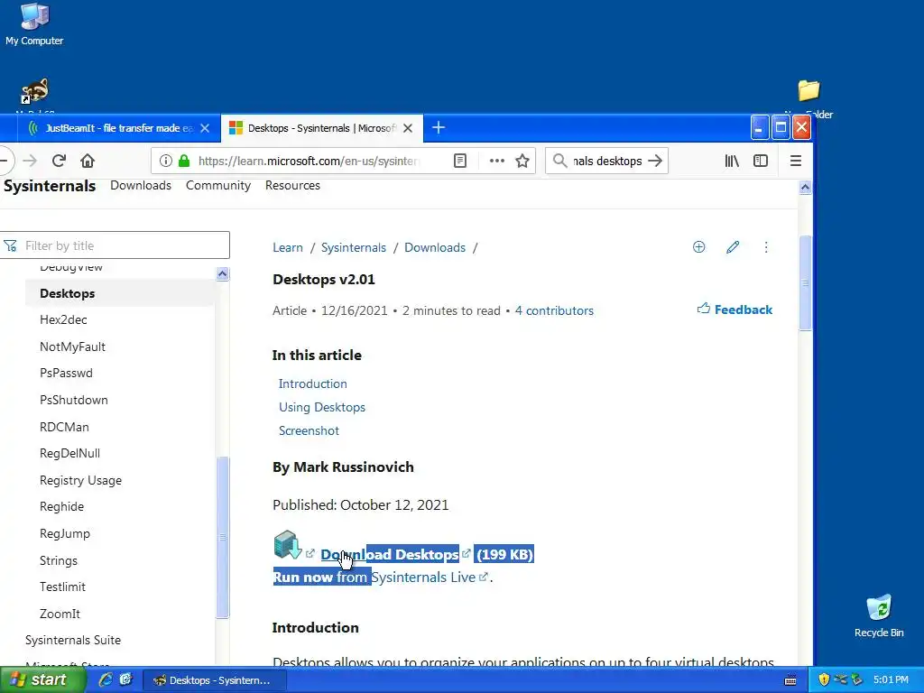Screen dimensions: 924x693
Task: Click the Sysinternals site title
Action: pyautogui.click(x=50, y=186)
